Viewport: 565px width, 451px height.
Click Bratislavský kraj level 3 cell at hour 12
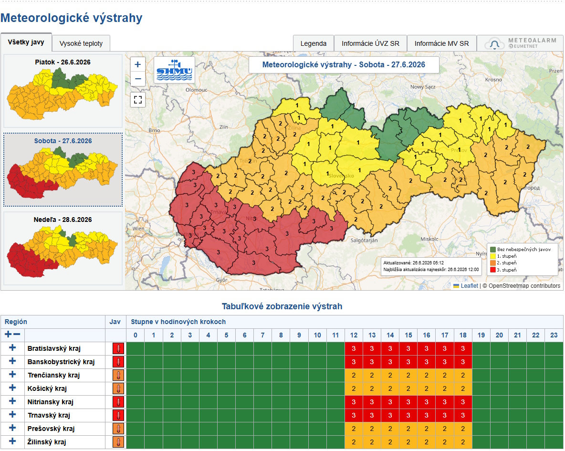click(x=354, y=348)
